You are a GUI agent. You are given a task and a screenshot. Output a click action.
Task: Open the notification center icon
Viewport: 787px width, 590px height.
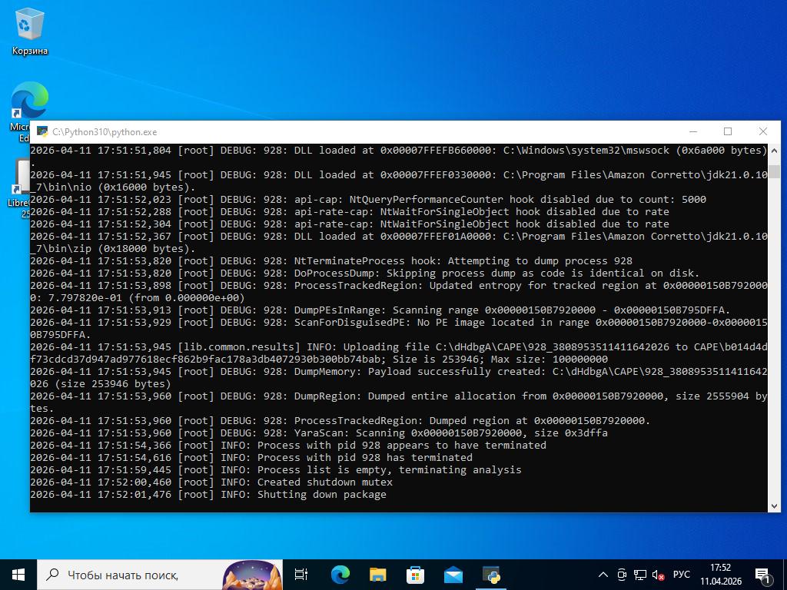[x=763, y=575]
